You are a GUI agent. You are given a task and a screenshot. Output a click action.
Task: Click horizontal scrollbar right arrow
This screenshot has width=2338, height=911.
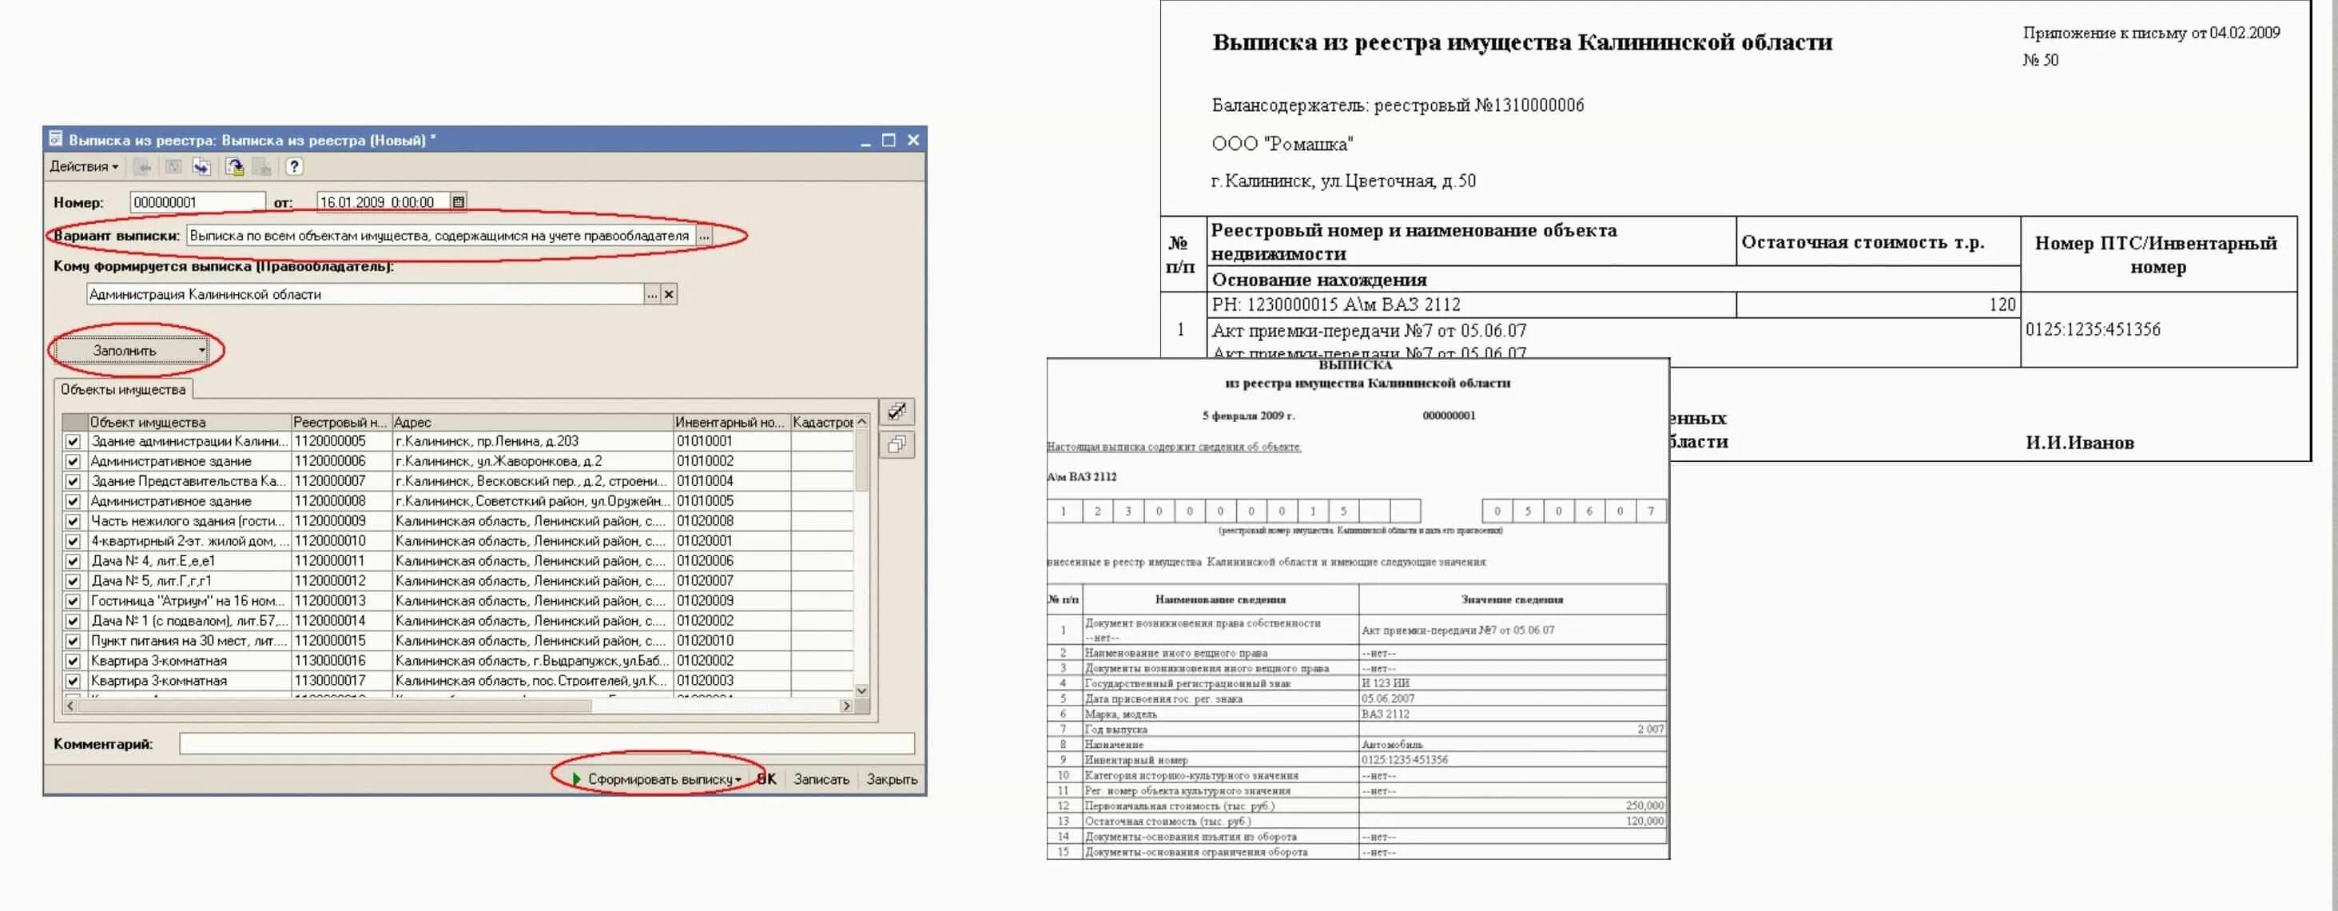click(846, 705)
